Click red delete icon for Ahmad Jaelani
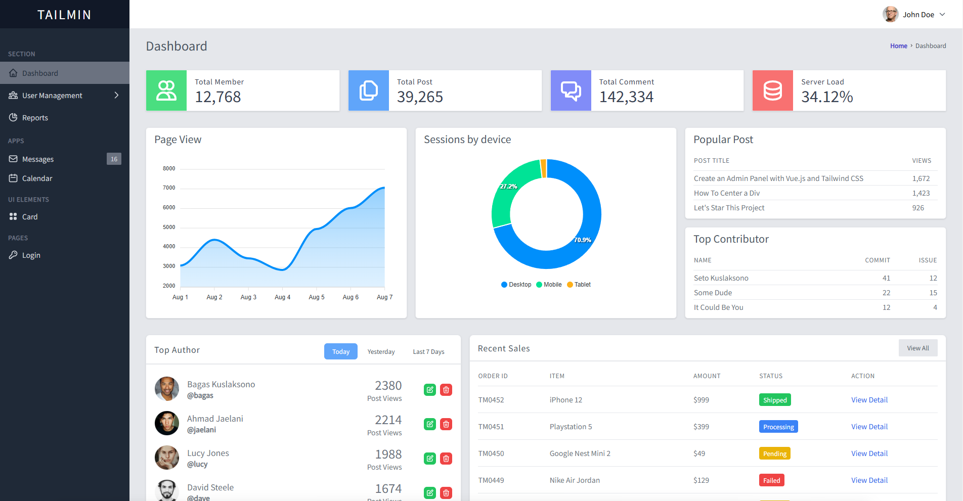Screen dimensions: 963x501 point(446,424)
